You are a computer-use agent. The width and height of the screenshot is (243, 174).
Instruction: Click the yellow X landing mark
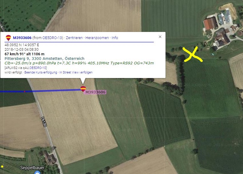click(x=192, y=54)
